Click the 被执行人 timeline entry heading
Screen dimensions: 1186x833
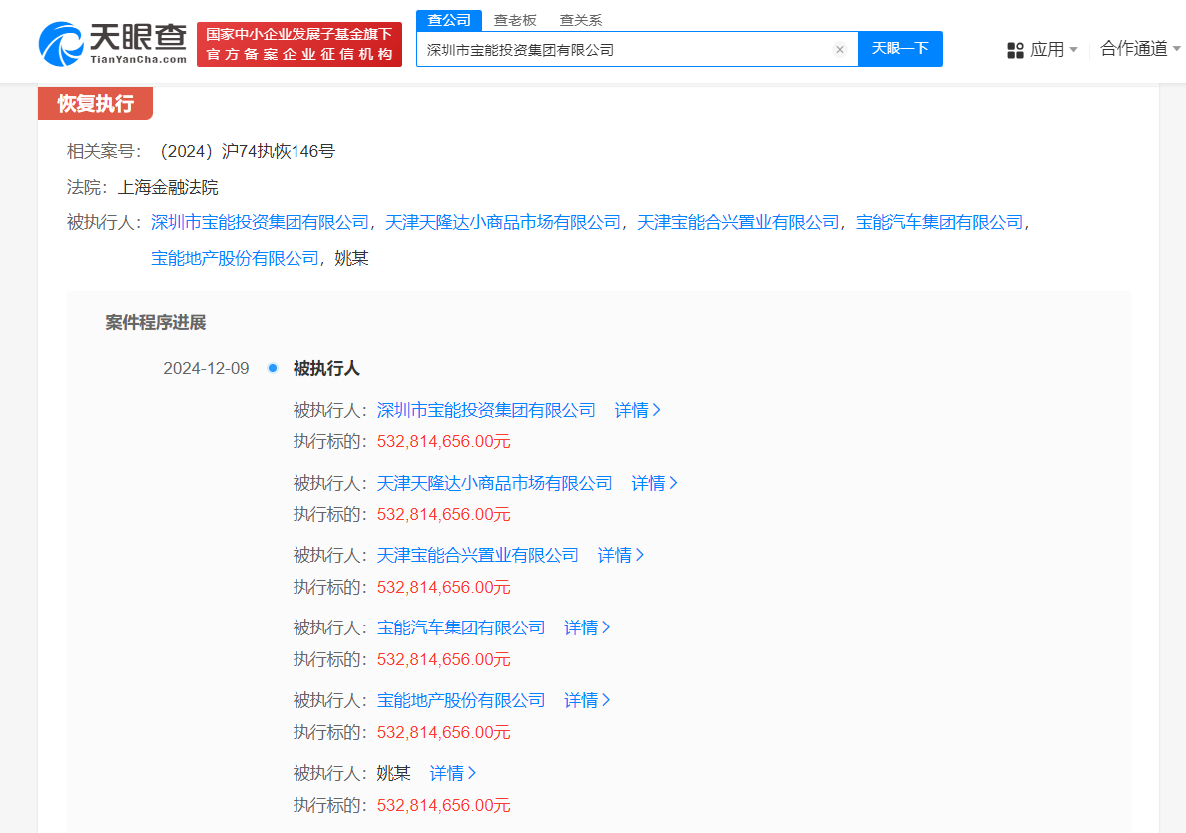tap(326, 368)
